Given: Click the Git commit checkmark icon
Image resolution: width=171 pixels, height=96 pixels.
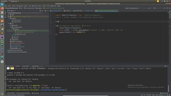Looking at the screenshot, I should click(x=160, y=8).
